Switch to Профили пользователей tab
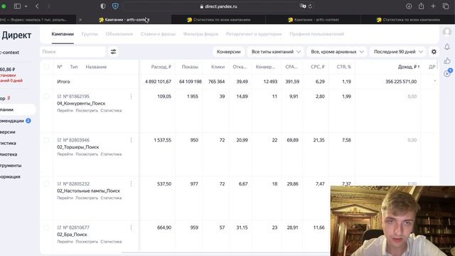This screenshot has width=455, height=256. (317, 34)
